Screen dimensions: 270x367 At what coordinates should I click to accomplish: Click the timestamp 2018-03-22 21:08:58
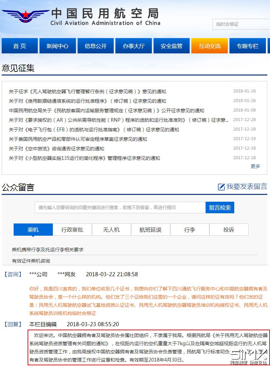pyautogui.click(x=112, y=274)
